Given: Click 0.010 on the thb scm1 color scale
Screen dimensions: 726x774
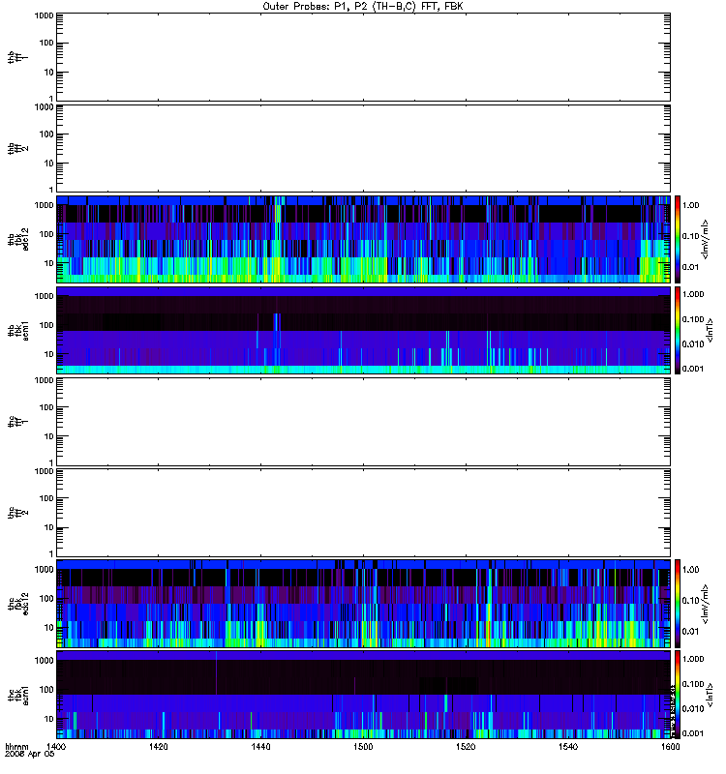Looking at the screenshot, I should [x=693, y=344].
